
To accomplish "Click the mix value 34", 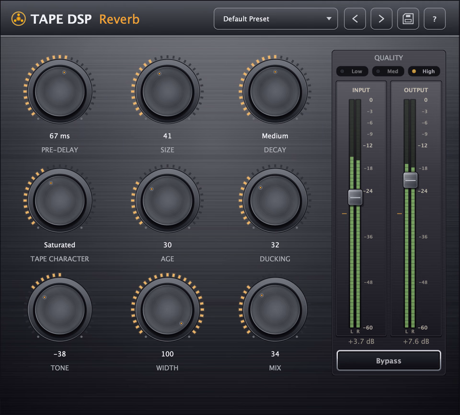I will coord(275,354).
